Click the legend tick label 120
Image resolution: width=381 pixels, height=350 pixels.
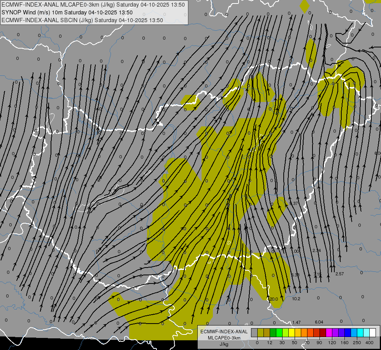click(x=332, y=343)
